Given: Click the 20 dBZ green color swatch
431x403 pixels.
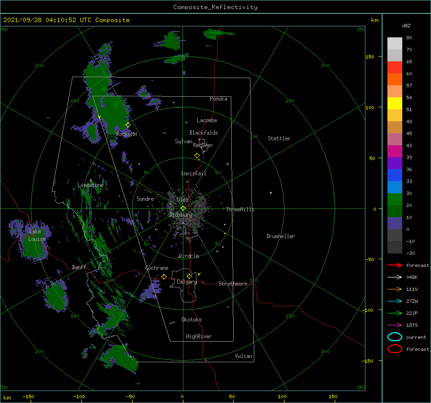Looking at the screenshot, I should click(395, 211).
